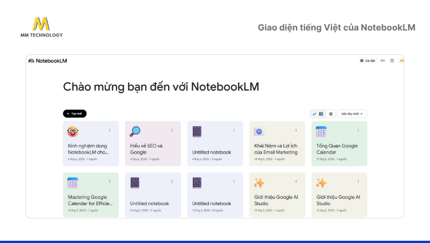Open the more menu on Mastering Google Calendar card
Viewport: 430px width, 243px height.
coord(110,181)
